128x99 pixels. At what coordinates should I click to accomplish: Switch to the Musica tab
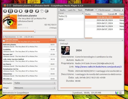[x=117, y=10]
